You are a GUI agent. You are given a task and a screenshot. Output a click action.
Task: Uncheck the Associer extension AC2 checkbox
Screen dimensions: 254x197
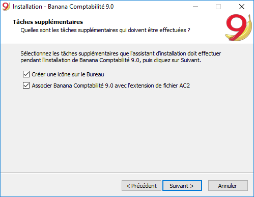[26, 86]
